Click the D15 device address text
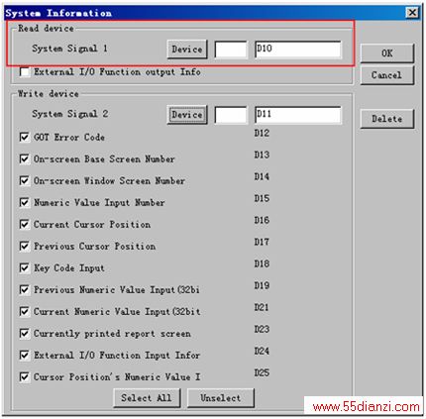Viewport: 426px width, 419px height. click(262, 198)
